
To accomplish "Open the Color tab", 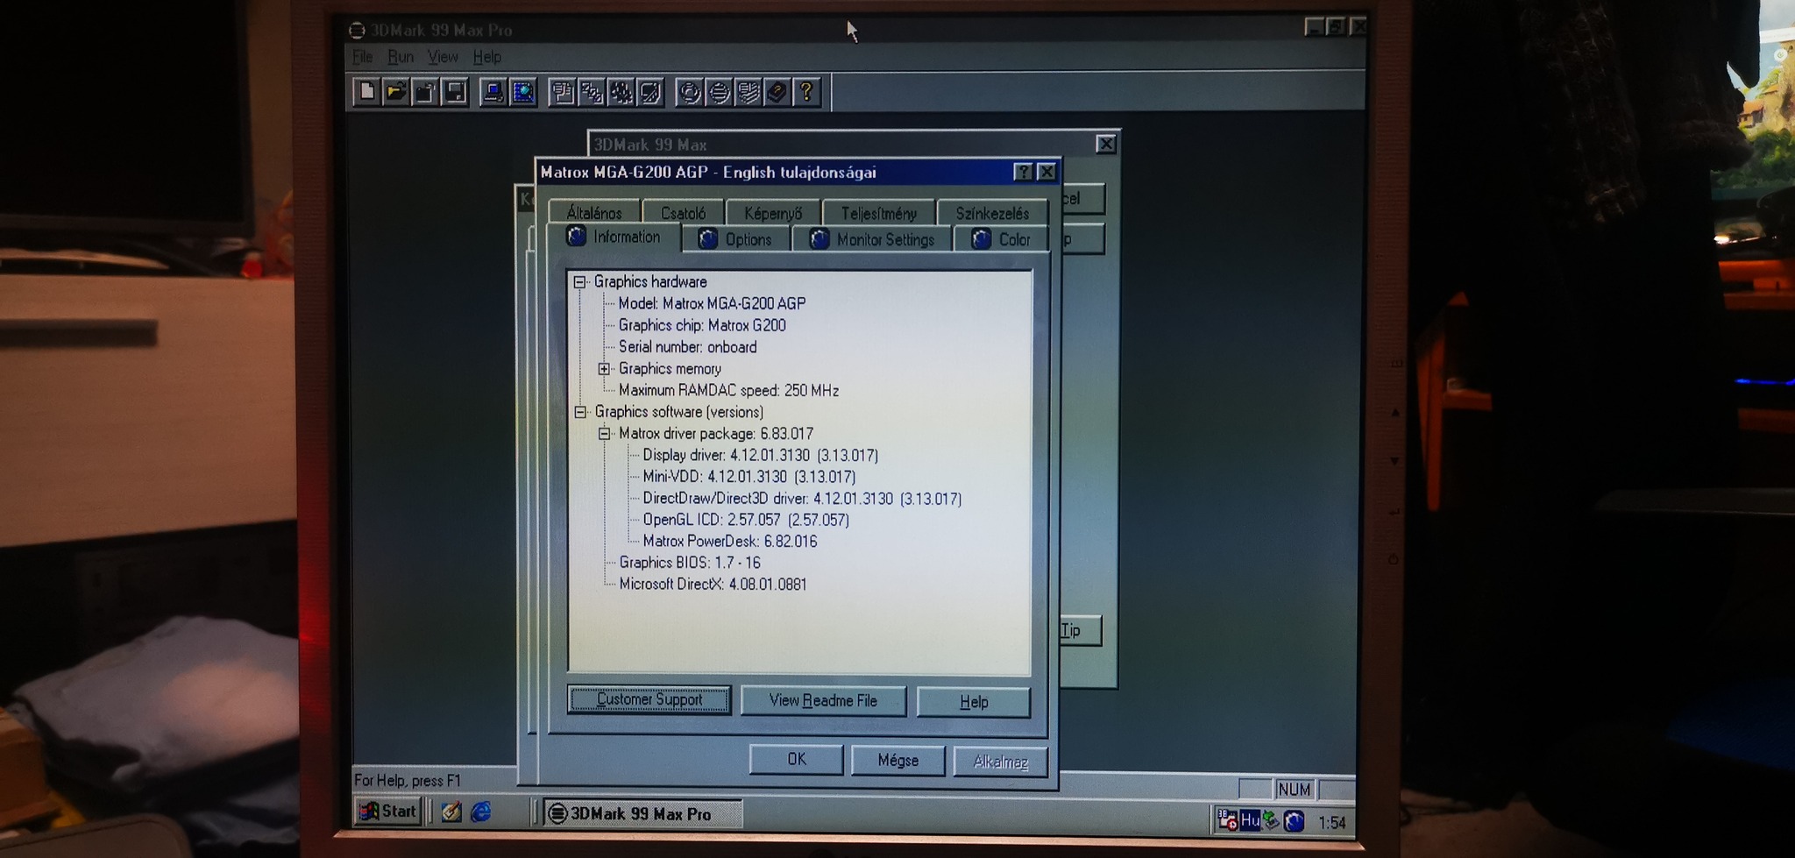I will pos(1001,239).
